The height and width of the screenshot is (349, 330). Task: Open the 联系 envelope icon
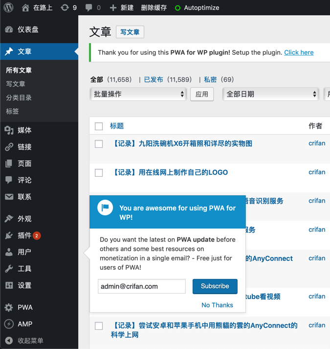[x=9, y=197]
